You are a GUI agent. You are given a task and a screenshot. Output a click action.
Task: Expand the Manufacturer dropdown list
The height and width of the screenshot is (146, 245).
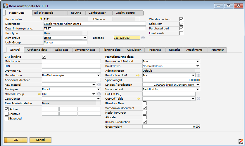[98, 75]
